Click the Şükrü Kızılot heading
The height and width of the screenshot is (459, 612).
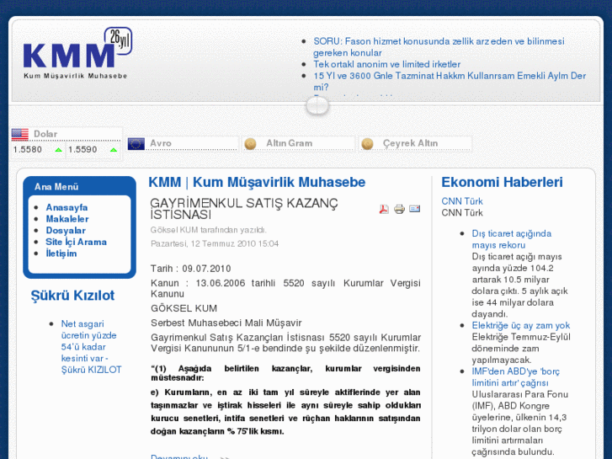[x=72, y=296]
